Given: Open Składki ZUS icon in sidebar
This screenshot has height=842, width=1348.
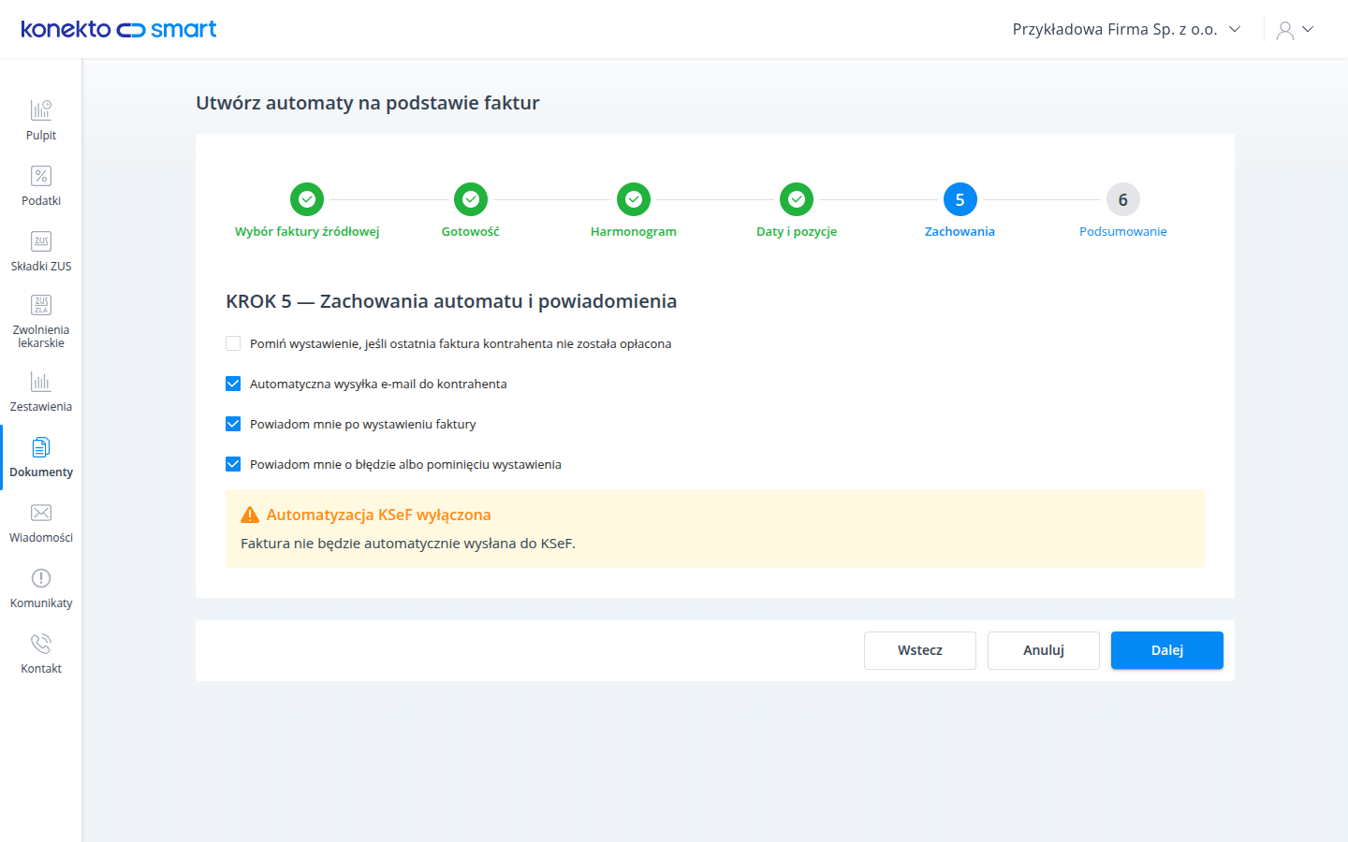Looking at the screenshot, I should point(41,241).
